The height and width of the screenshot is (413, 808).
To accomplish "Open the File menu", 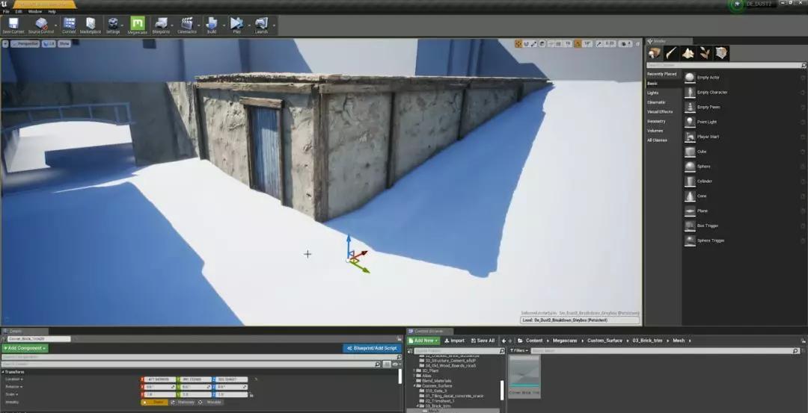I will pos(6,11).
